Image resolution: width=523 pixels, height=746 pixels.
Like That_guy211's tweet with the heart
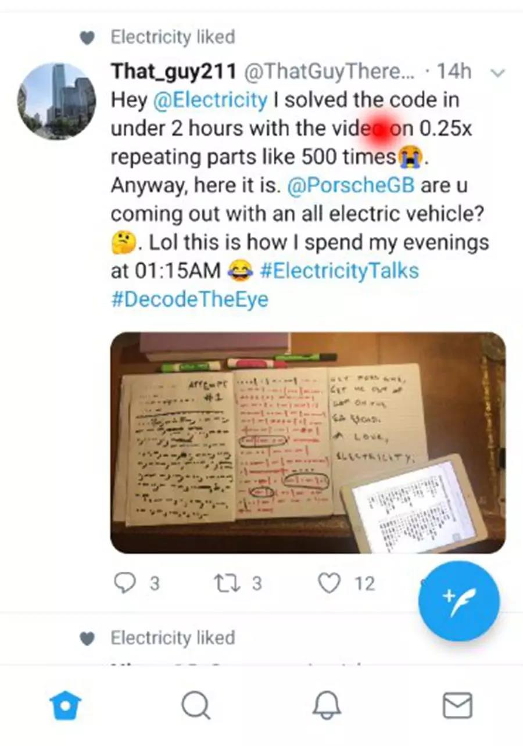329,583
